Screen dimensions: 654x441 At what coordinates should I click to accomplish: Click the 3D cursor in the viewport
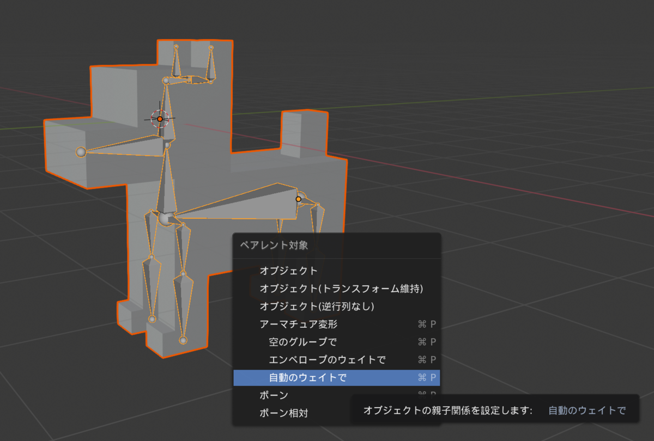[x=161, y=118]
